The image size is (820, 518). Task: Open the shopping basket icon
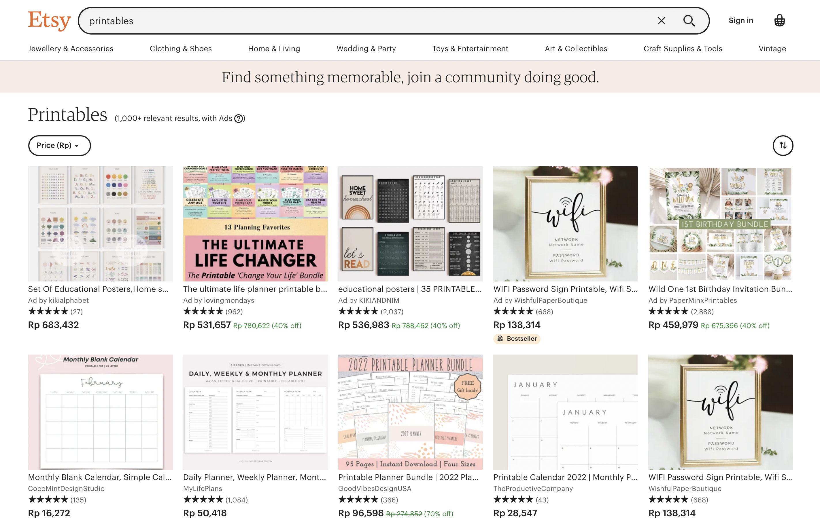point(779,20)
